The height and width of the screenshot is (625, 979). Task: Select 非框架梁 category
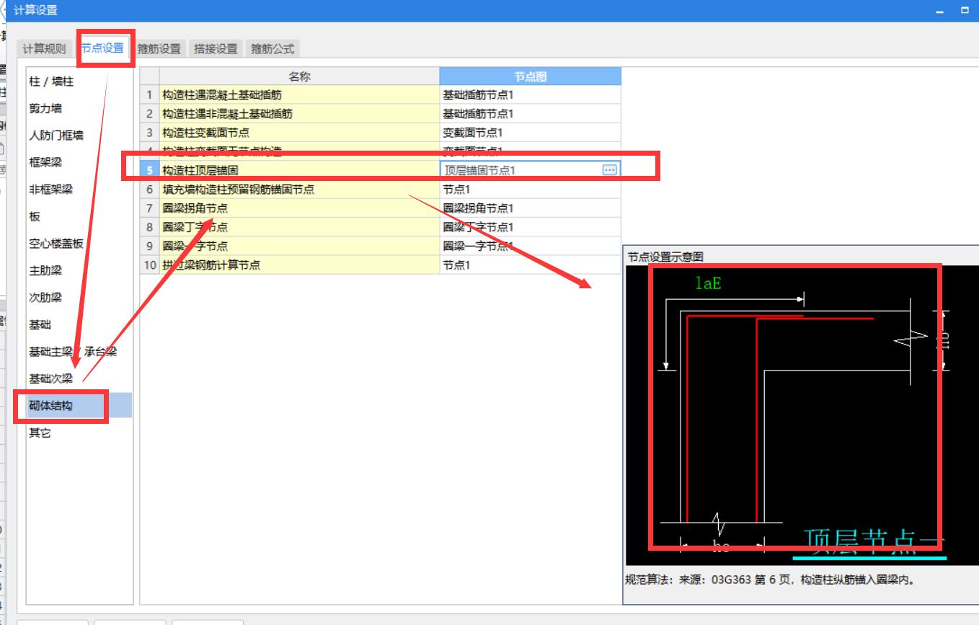tap(79, 190)
